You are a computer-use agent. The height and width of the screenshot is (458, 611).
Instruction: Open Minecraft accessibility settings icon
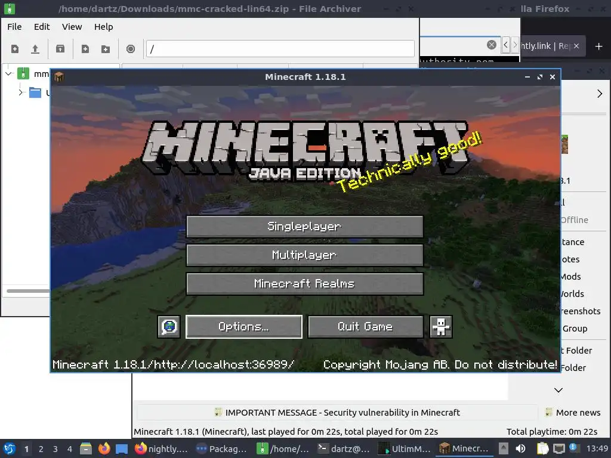(441, 326)
